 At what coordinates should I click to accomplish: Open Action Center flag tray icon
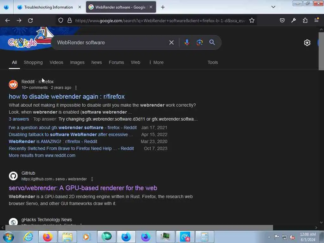pyautogui.click(x=277, y=237)
